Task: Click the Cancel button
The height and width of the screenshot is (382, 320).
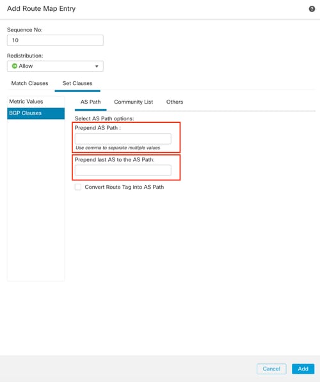Action: pos(271,369)
